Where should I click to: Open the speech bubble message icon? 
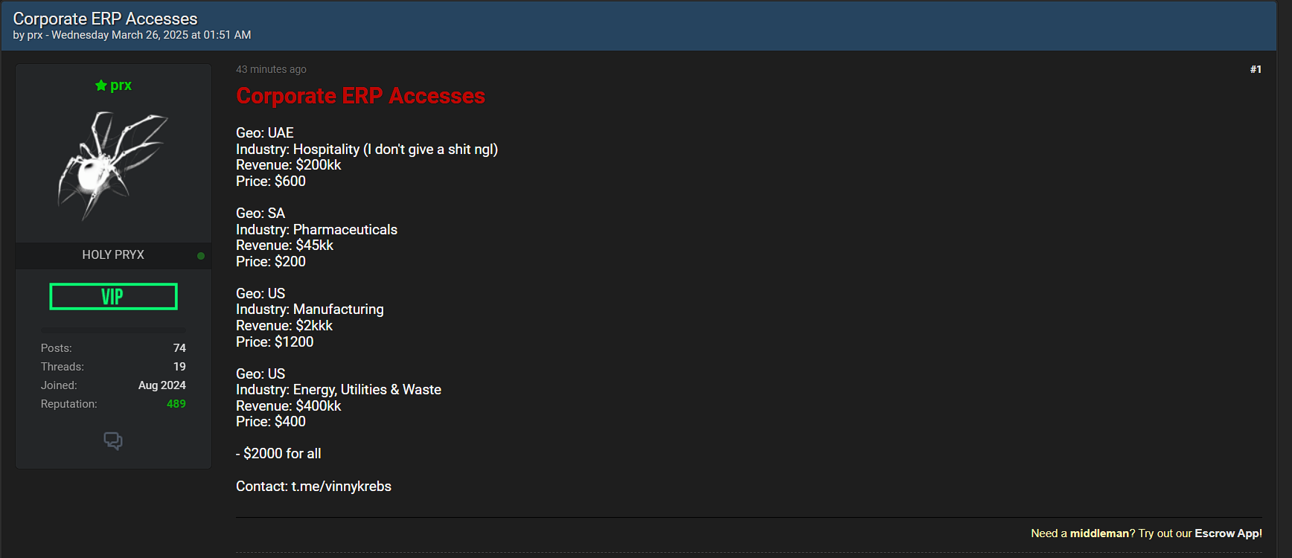click(x=113, y=441)
